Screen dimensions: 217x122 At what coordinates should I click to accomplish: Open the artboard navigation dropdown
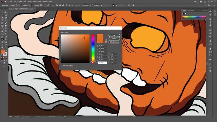coord(35,117)
